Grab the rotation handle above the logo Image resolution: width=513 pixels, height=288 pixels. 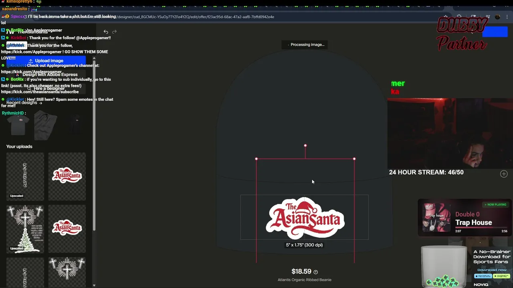pos(305,146)
